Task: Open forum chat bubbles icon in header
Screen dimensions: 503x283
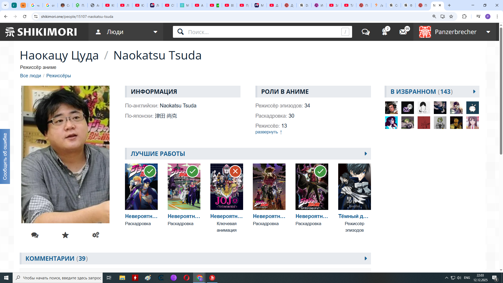Action: (365, 32)
